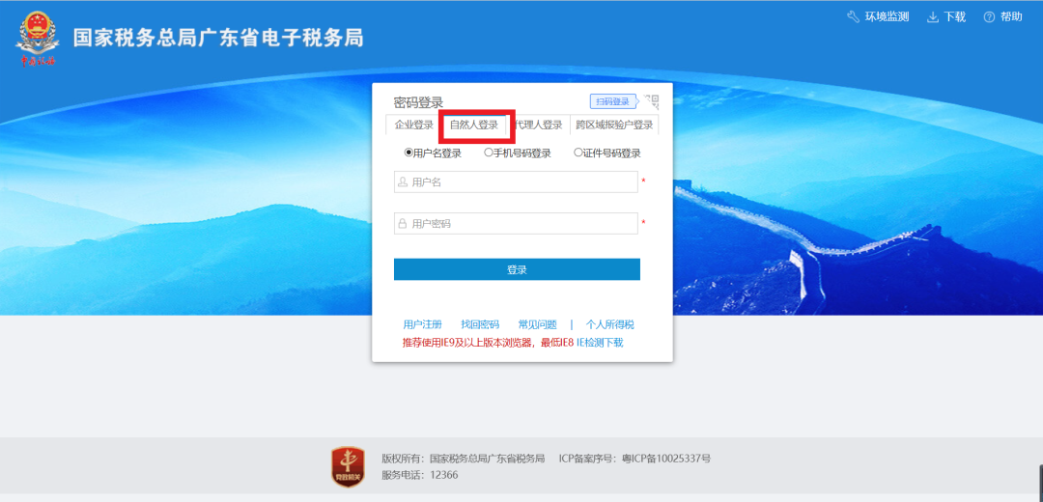
Task: Click the 密码登录 heading
Action: (x=418, y=102)
